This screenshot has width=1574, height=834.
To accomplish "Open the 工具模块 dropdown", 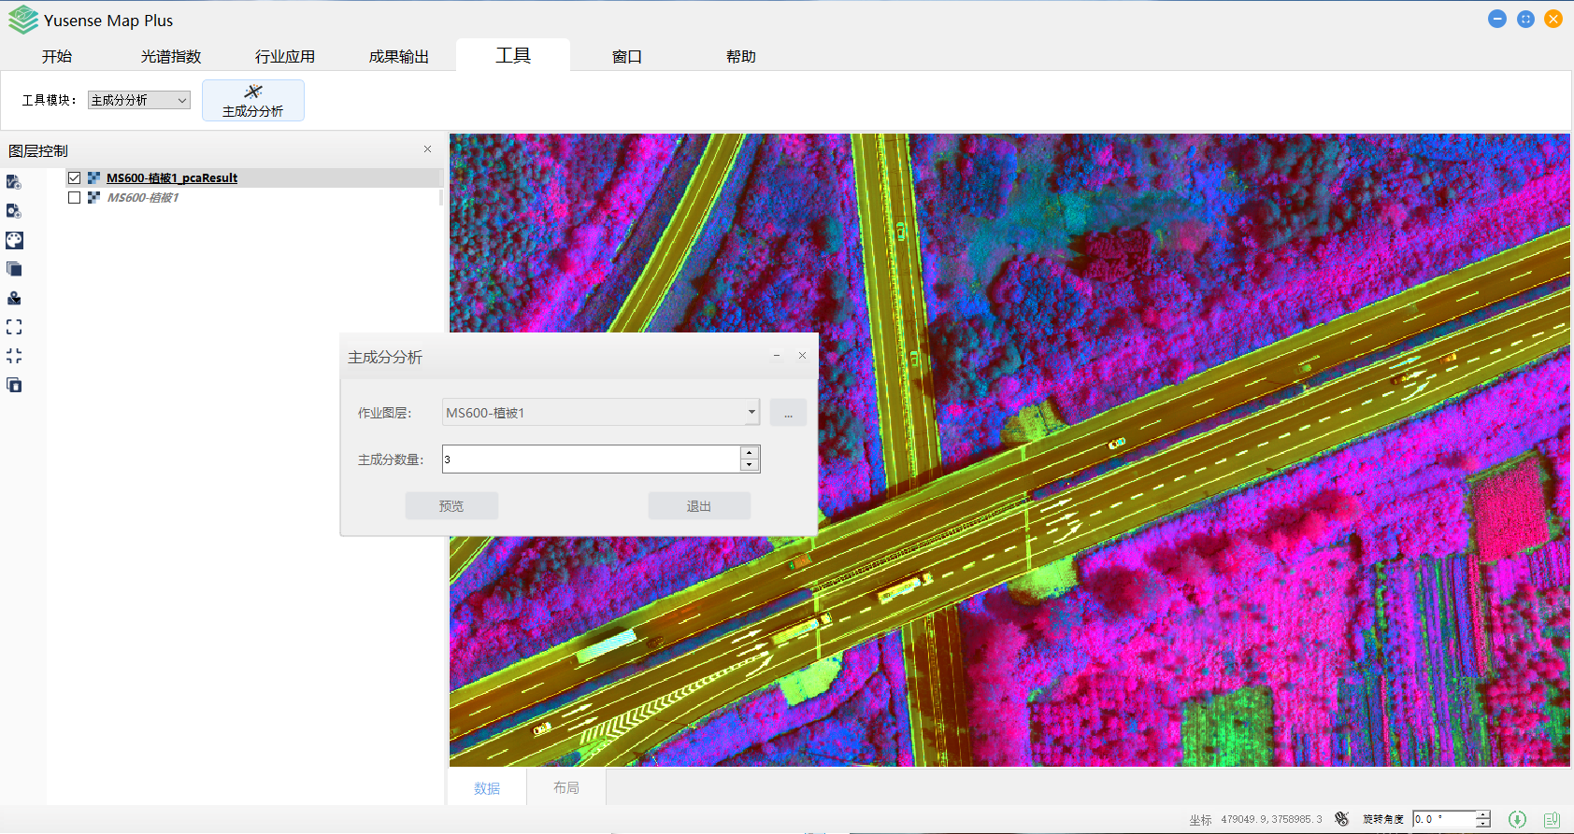I will (x=138, y=100).
